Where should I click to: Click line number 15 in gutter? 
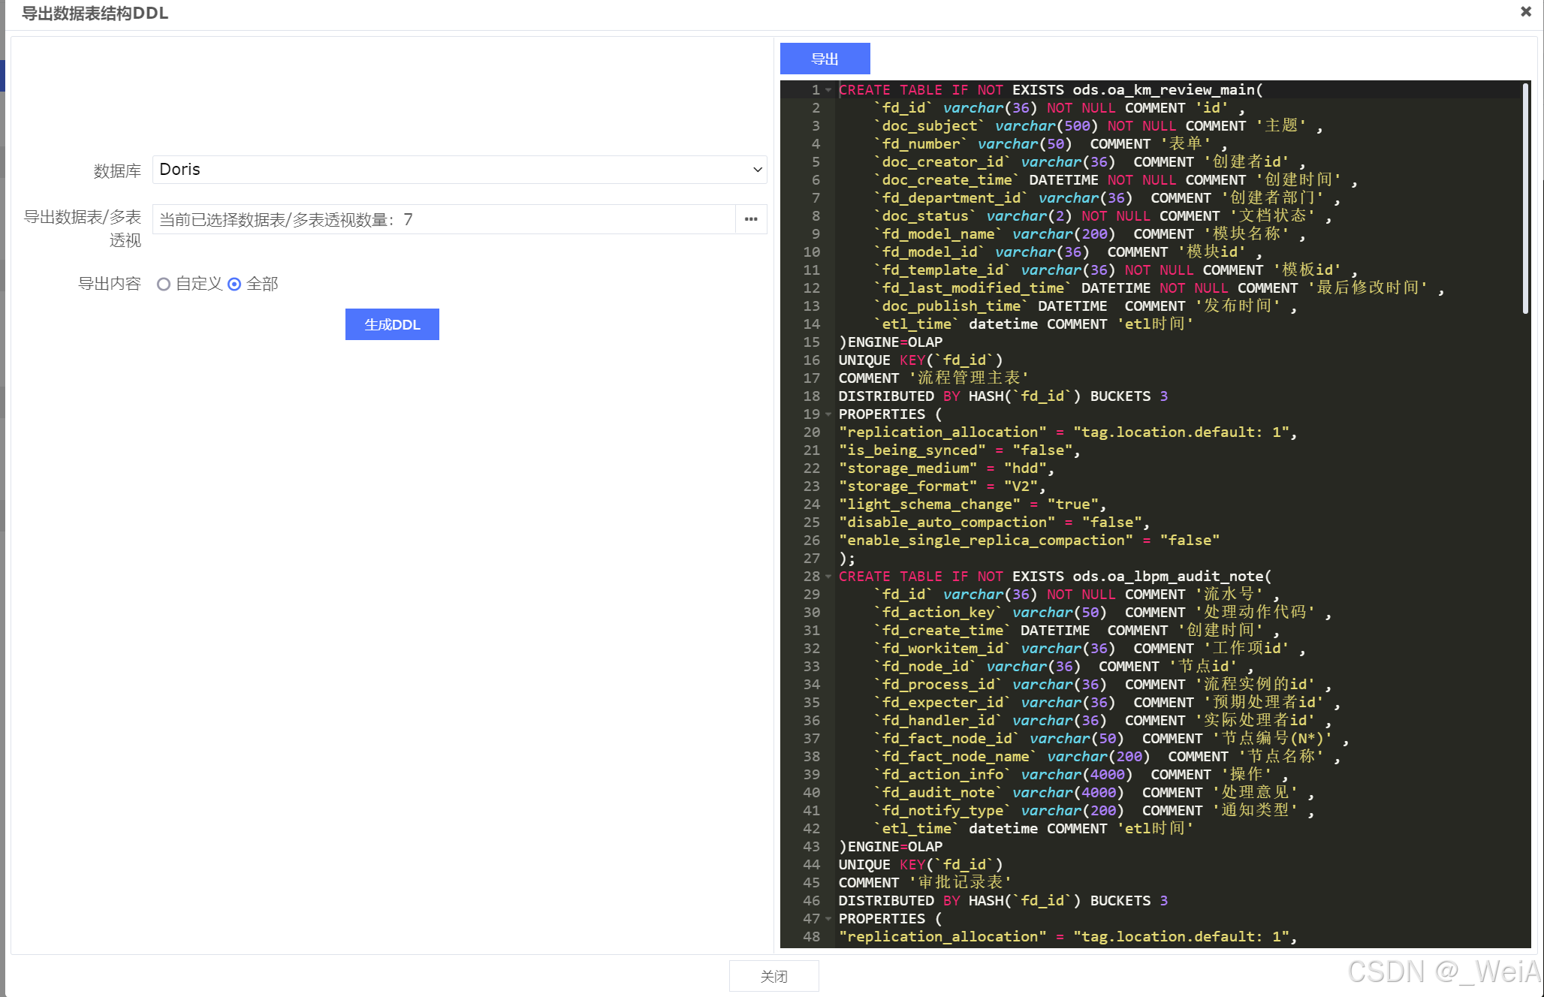[x=812, y=342]
